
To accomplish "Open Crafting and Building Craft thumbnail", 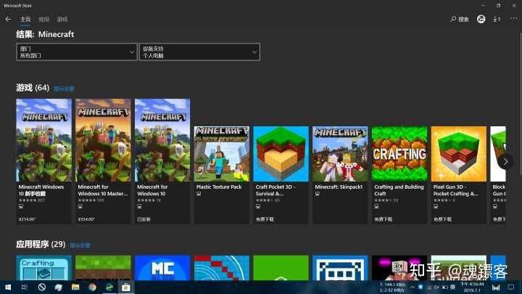I will pos(399,154).
